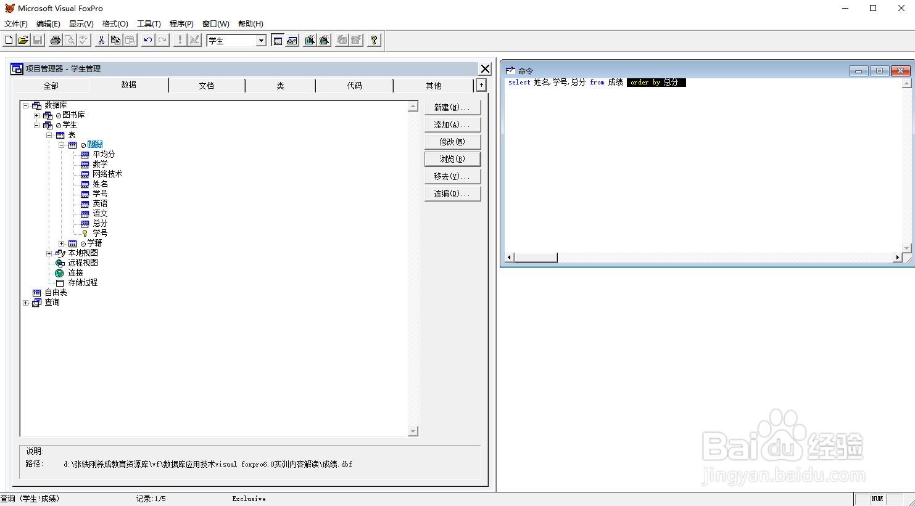Click the AutoForm toolbar icon
This screenshot has width=915, height=506.
coord(342,40)
